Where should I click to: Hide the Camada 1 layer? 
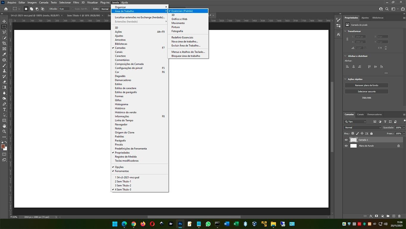point(346,140)
